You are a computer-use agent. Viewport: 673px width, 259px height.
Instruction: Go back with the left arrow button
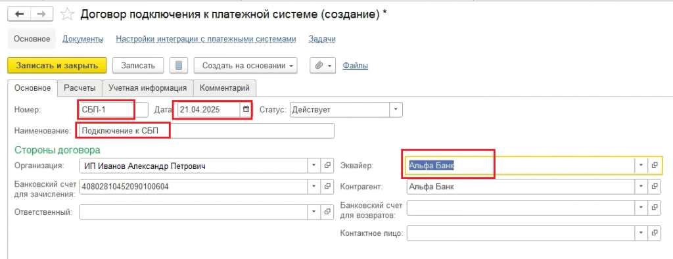[19, 14]
